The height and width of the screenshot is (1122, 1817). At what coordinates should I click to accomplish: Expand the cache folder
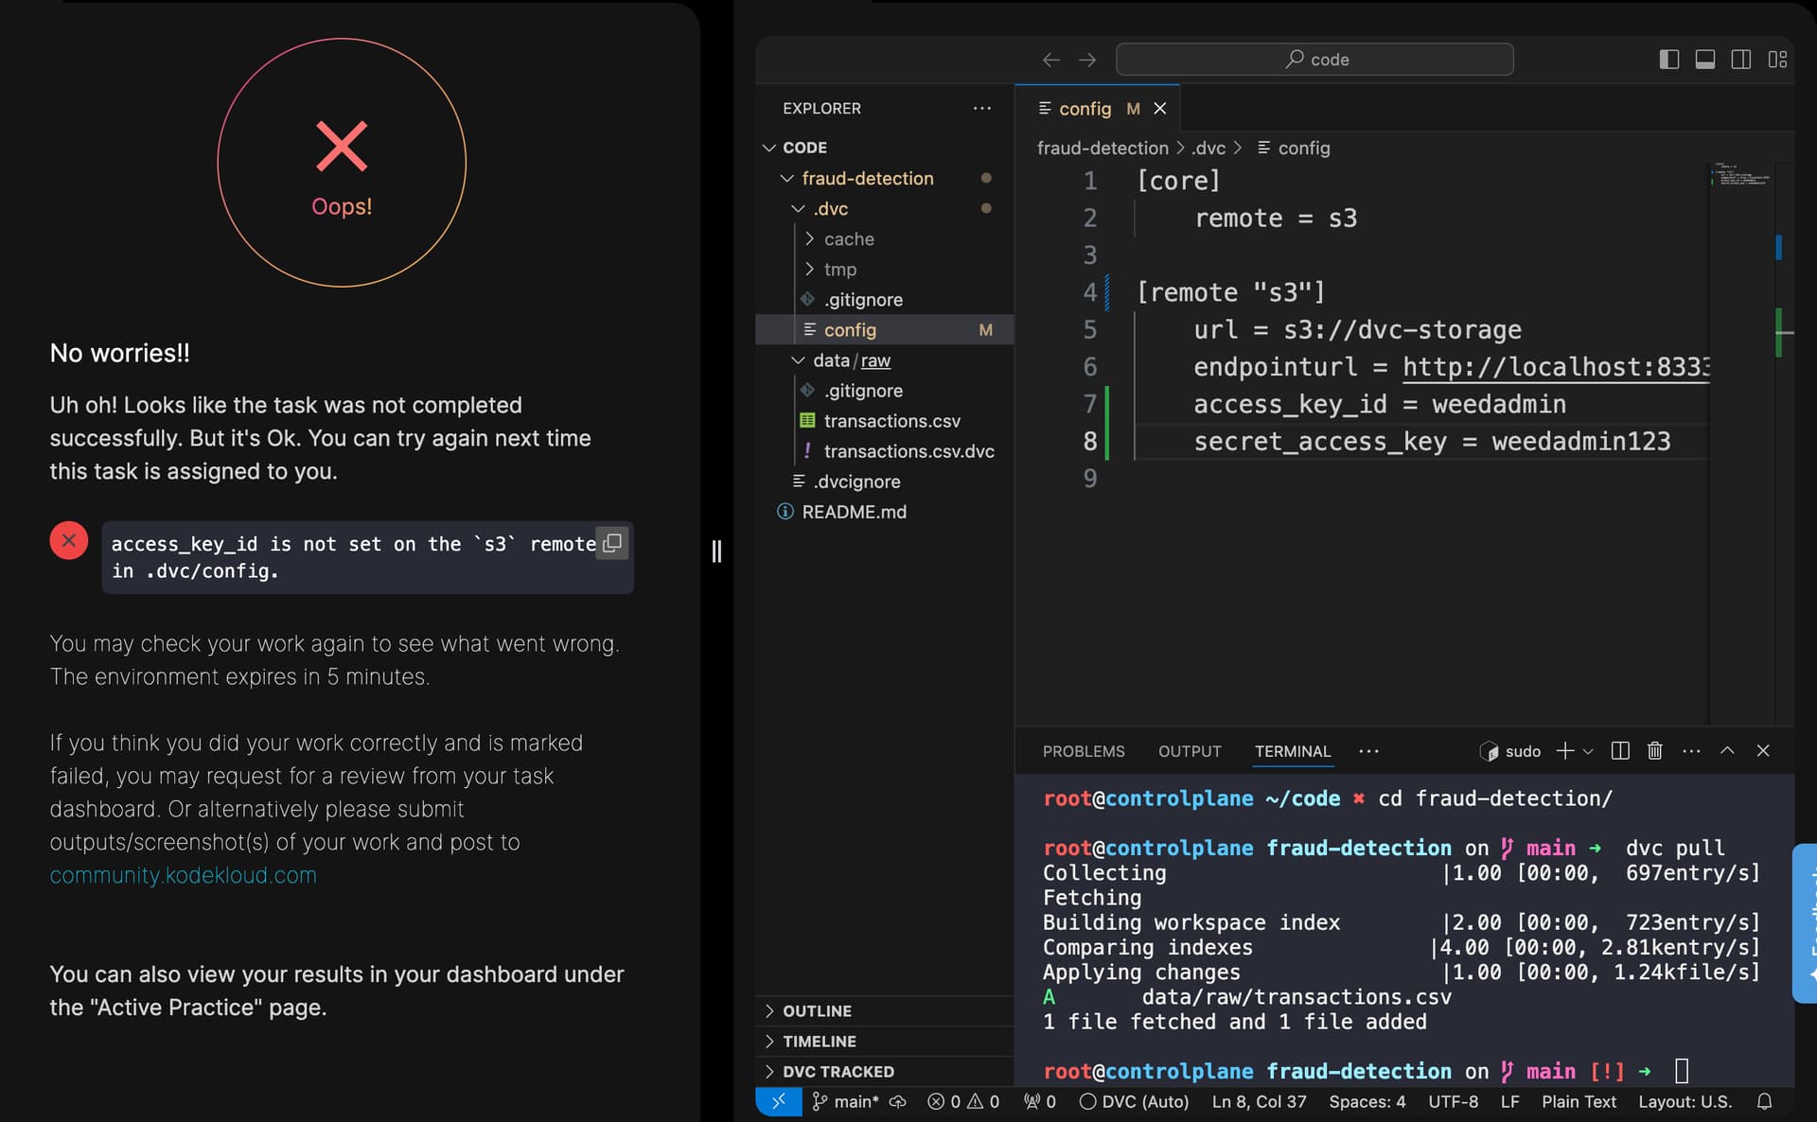(848, 239)
